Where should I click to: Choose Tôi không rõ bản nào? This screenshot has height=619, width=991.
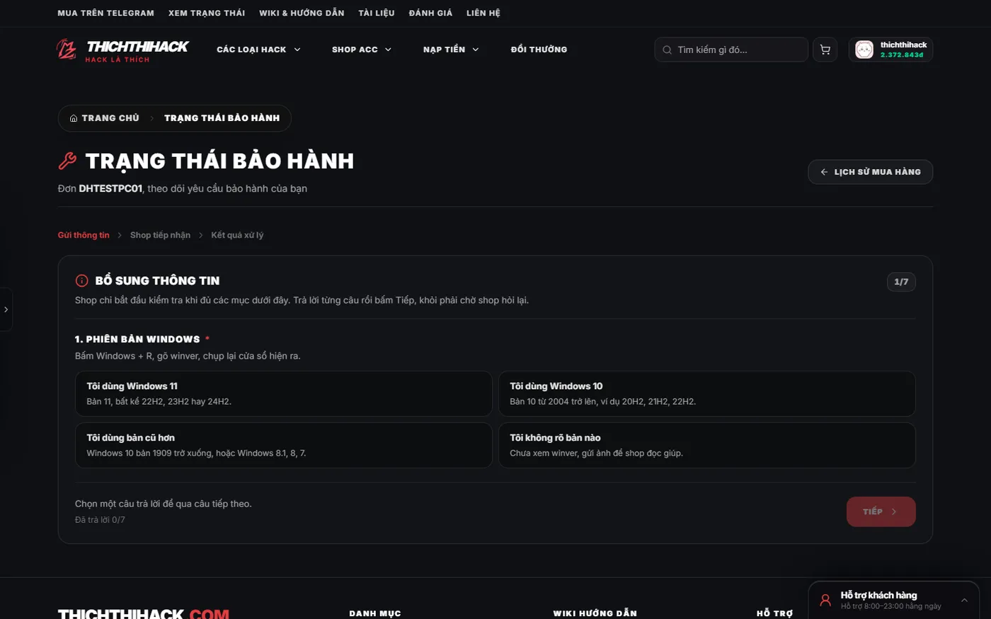tap(707, 445)
